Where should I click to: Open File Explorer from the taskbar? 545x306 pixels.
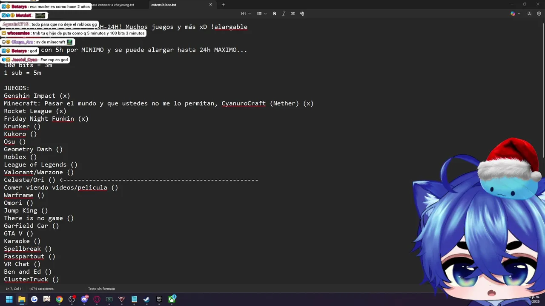22,299
